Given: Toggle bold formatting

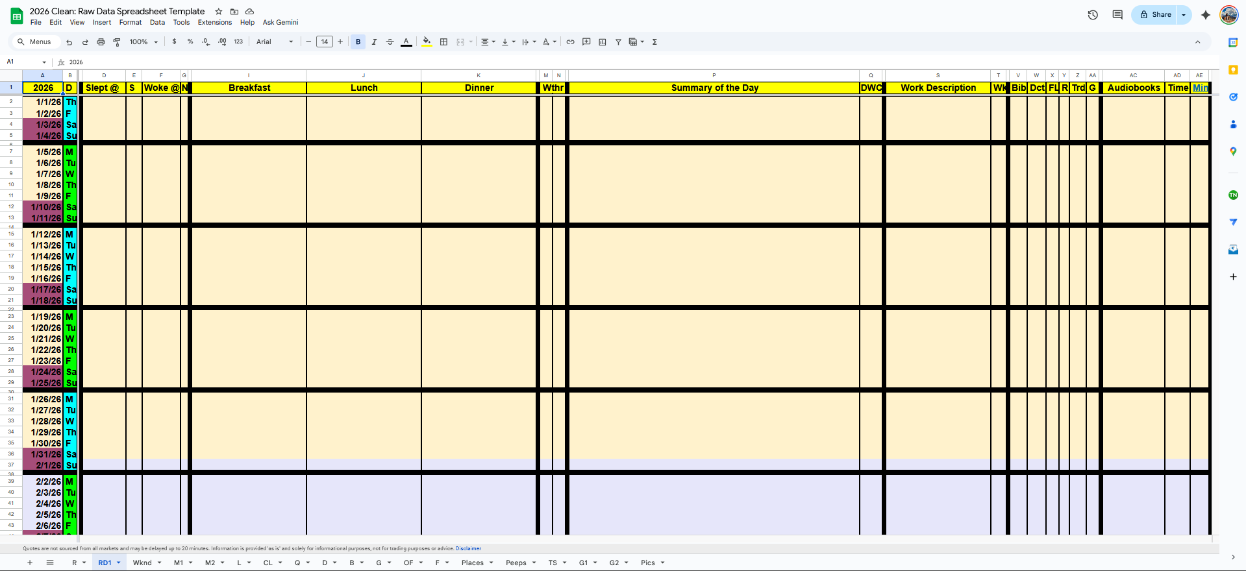Looking at the screenshot, I should [358, 42].
